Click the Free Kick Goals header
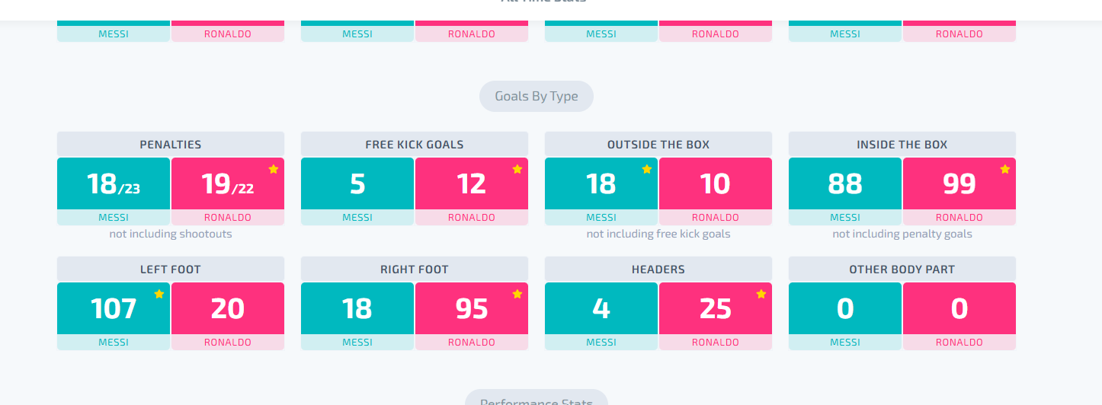This screenshot has width=1102, height=405. coord(415,144)
